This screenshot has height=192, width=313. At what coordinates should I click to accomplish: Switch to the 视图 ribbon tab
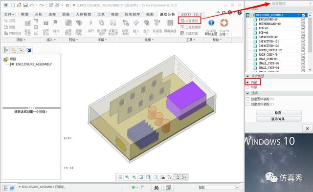[x=115, y=14]
